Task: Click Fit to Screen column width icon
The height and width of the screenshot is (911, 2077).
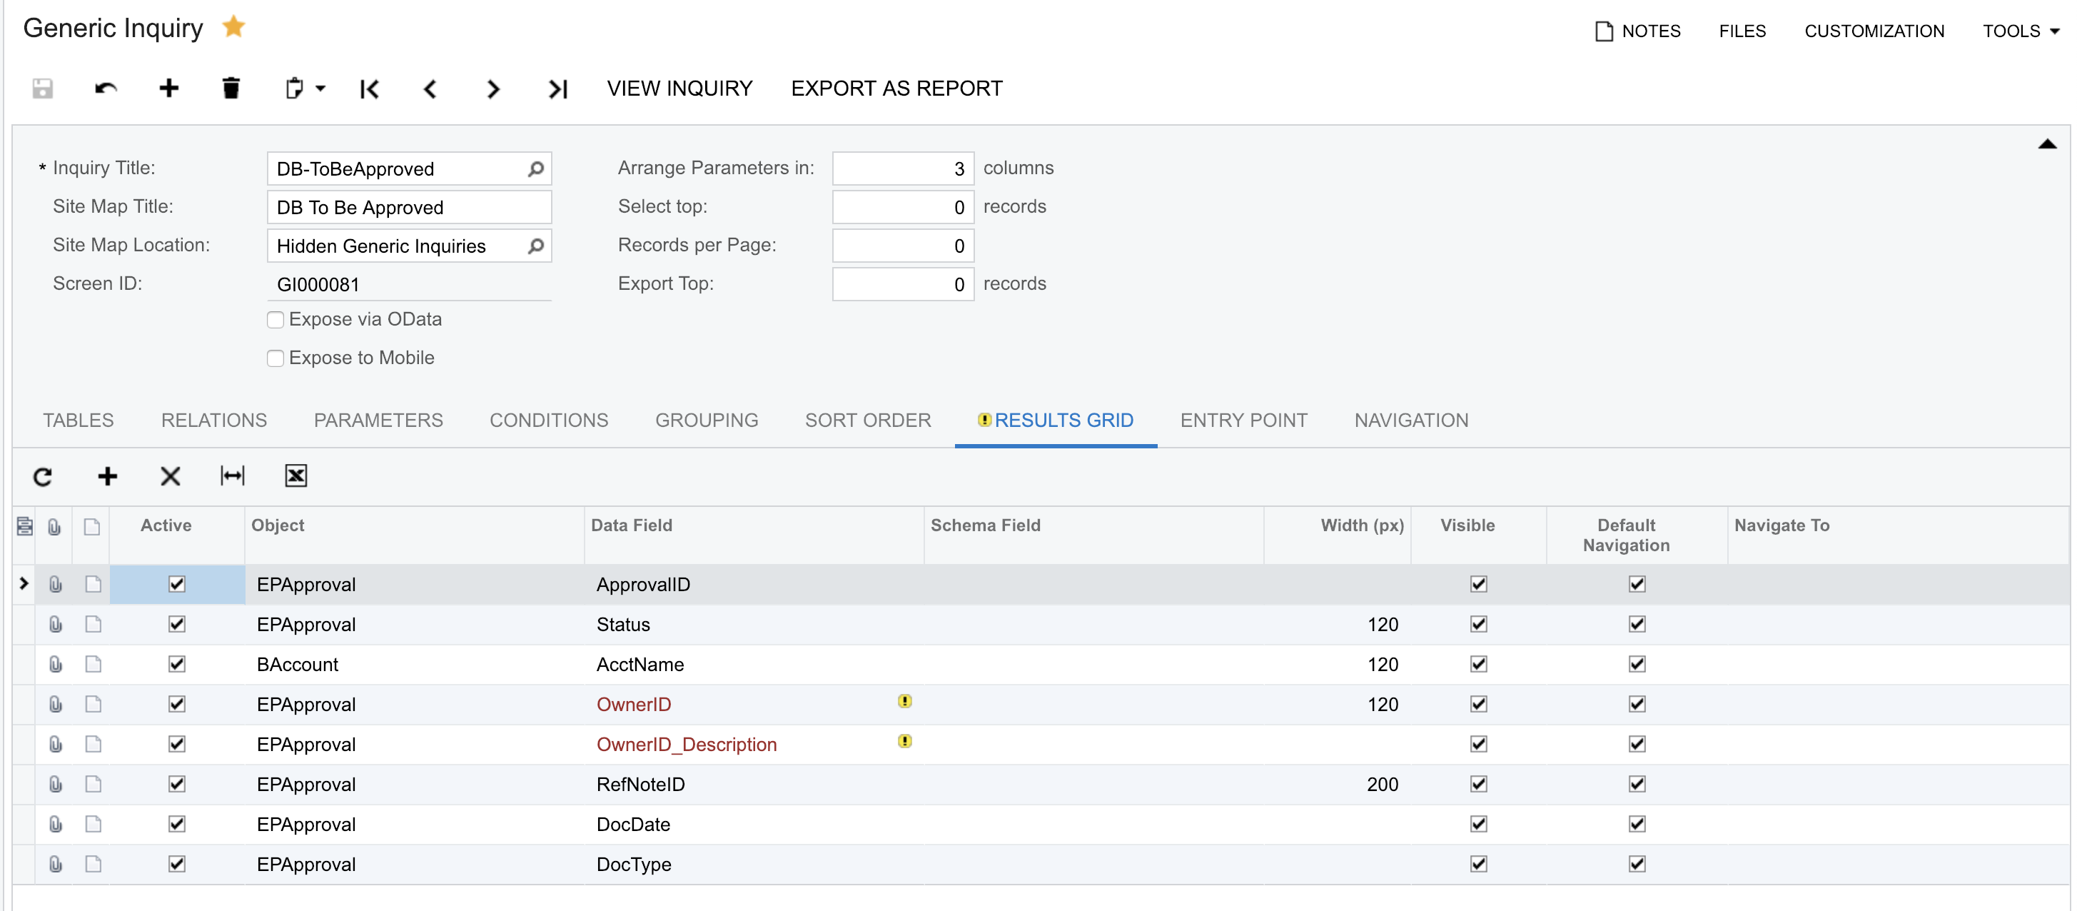Action: (x=232, y=476)
